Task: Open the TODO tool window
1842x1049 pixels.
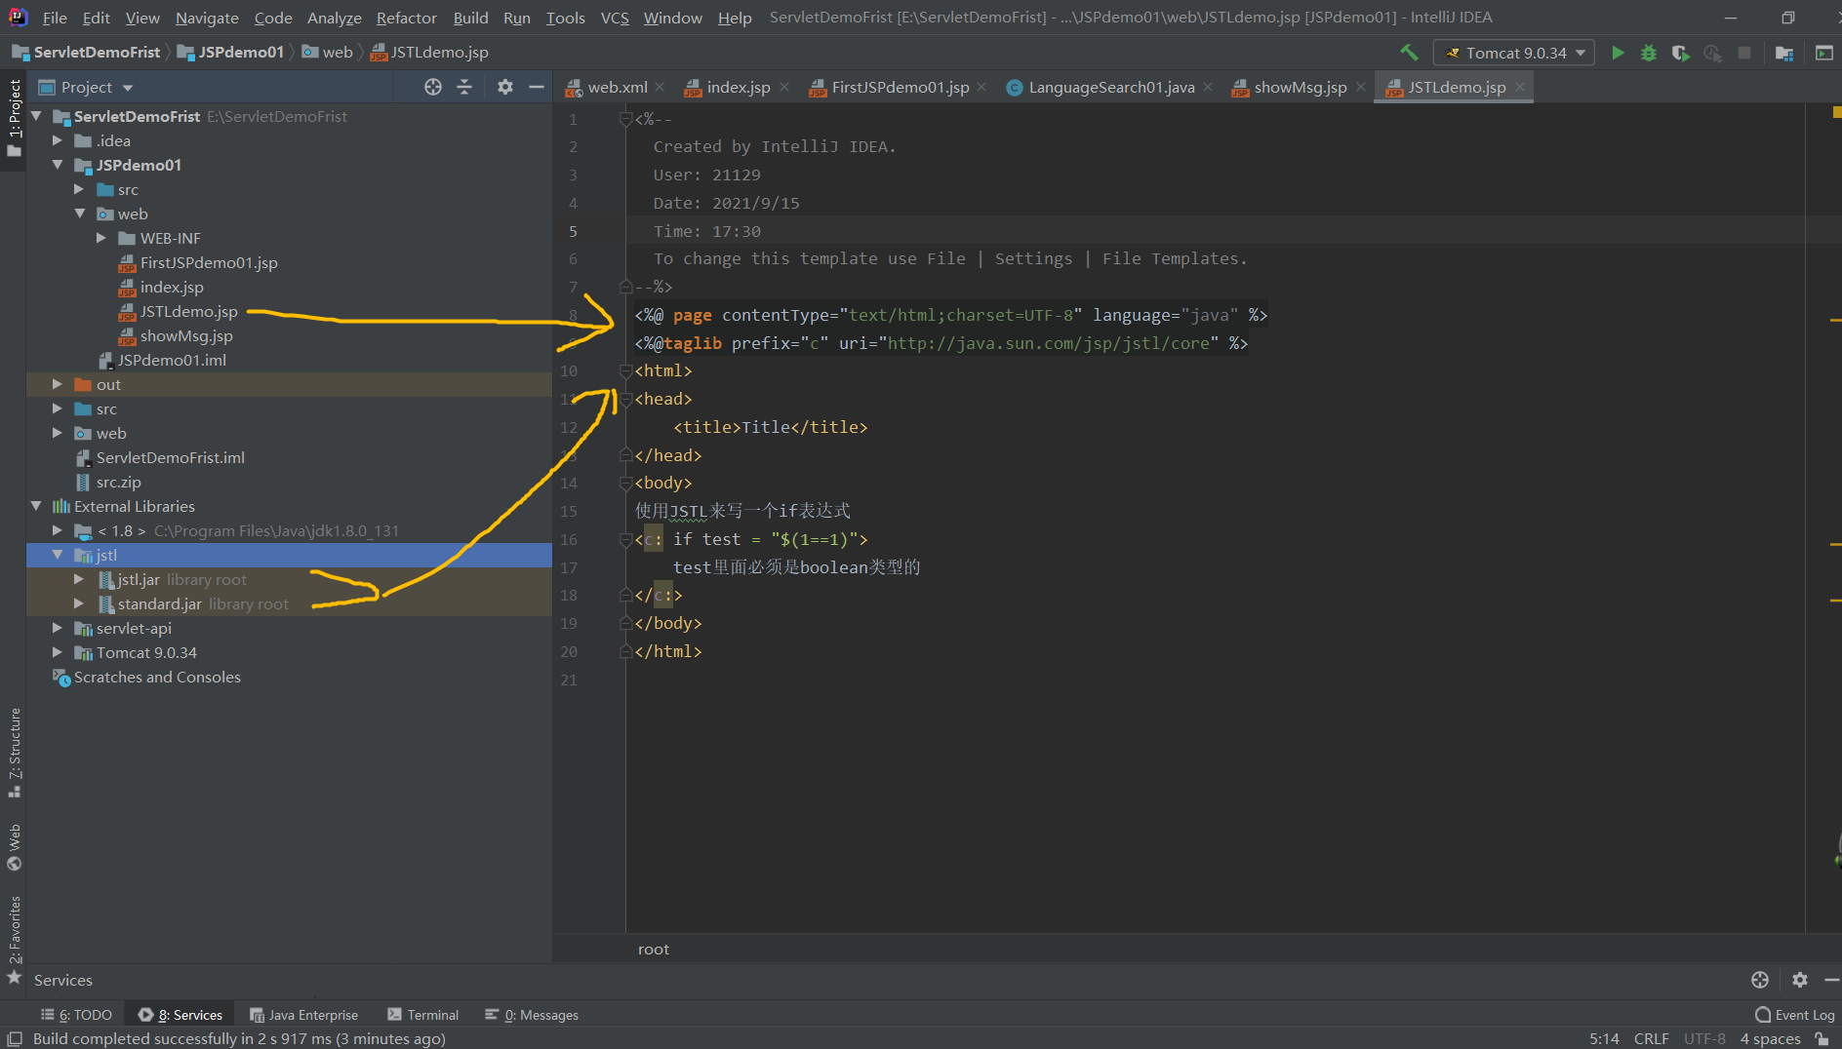Action: 77,1015
